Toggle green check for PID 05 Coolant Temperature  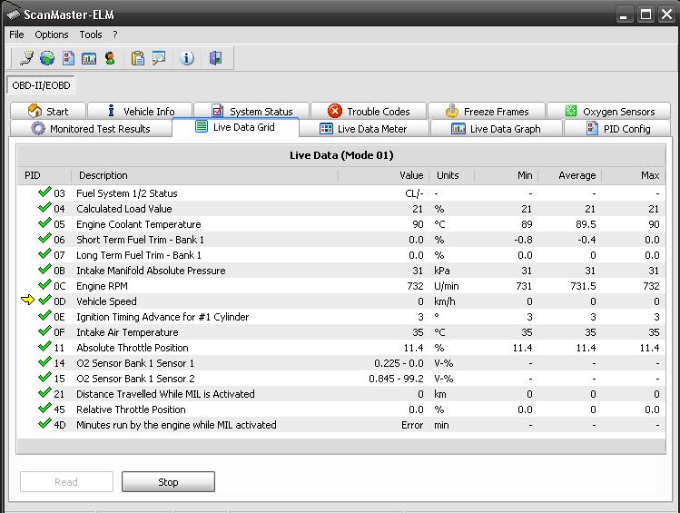(x=44, y=222)
